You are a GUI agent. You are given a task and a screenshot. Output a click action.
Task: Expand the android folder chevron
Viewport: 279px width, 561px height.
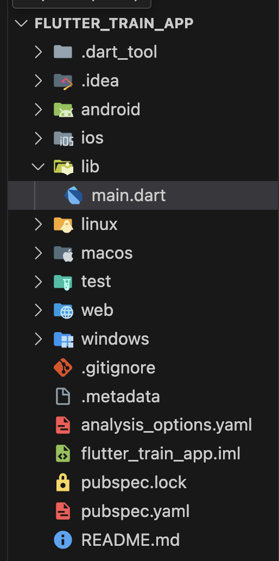coord(38,109)
